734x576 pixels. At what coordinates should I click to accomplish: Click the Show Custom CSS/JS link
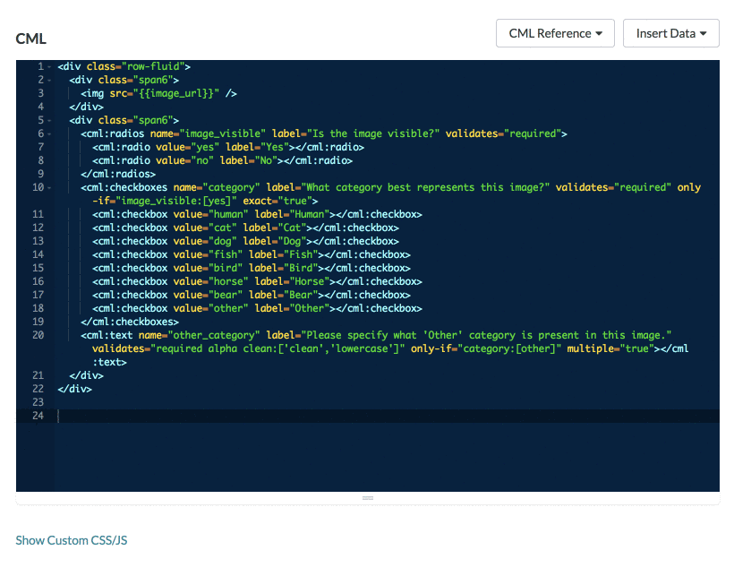(x=73, y=540)
